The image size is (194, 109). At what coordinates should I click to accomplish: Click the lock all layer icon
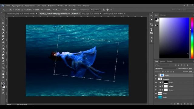pyautogui.click(x=173, y=72)
